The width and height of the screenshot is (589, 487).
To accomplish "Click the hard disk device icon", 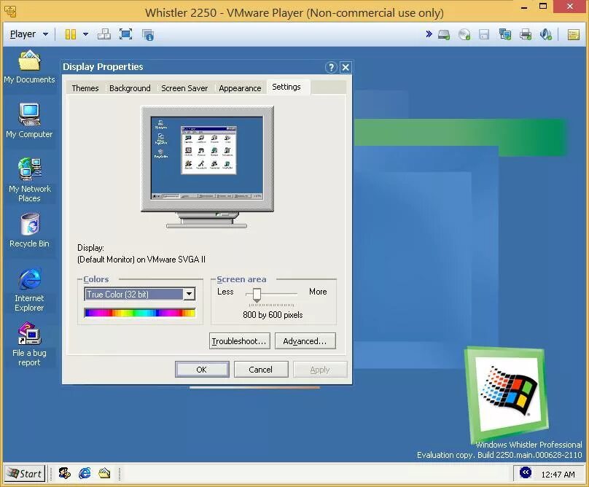I will point(444,34).
